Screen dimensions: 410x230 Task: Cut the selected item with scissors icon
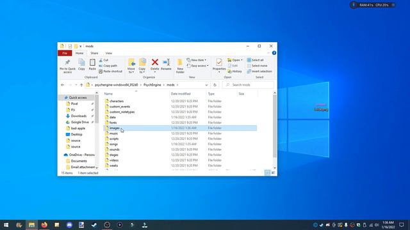pos(104,60)
